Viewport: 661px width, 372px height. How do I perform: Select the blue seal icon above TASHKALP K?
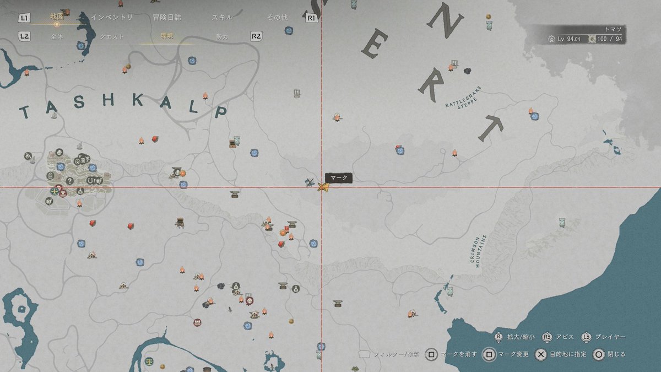click(192, 61)
